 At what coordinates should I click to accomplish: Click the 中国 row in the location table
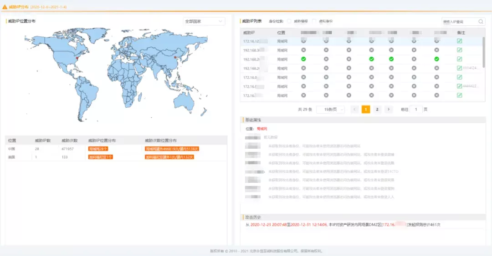coord(116,149)
